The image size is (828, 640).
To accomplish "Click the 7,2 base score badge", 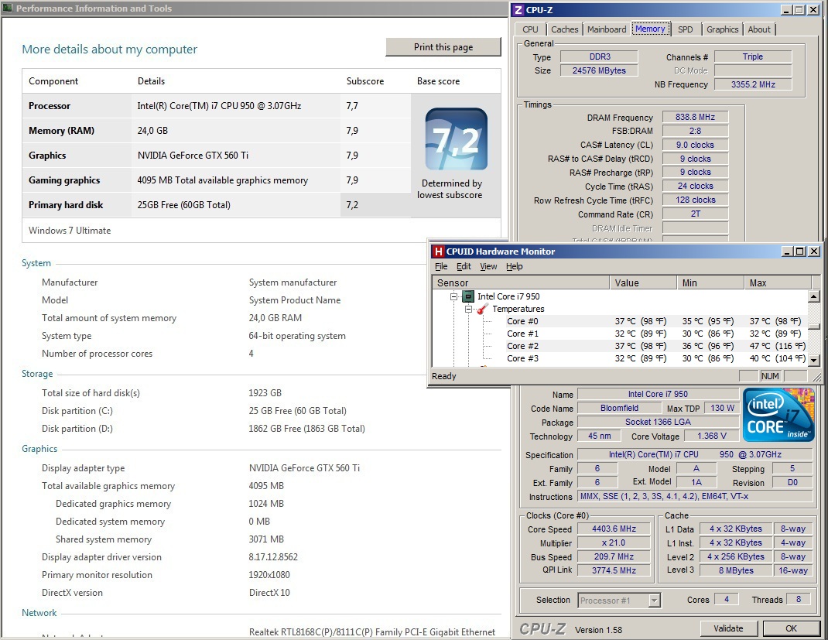I will pyautogui.click(x=457, y=139).
